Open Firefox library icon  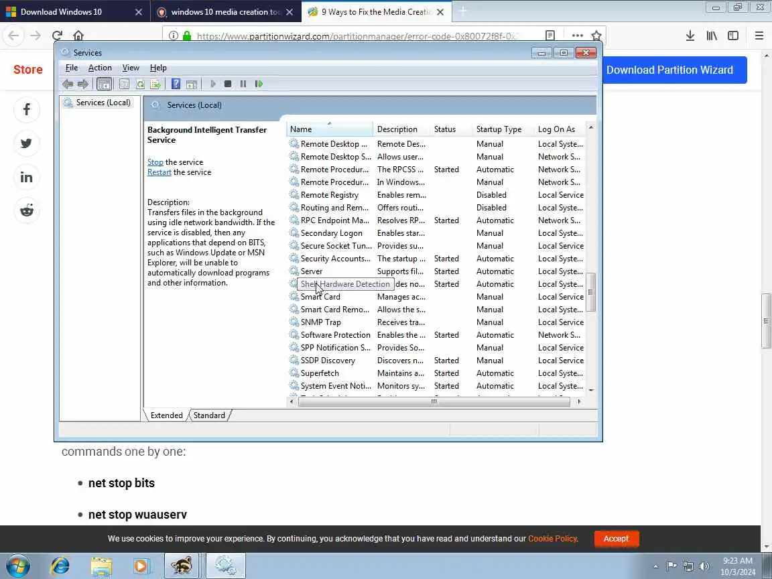(x=712, y=36)
